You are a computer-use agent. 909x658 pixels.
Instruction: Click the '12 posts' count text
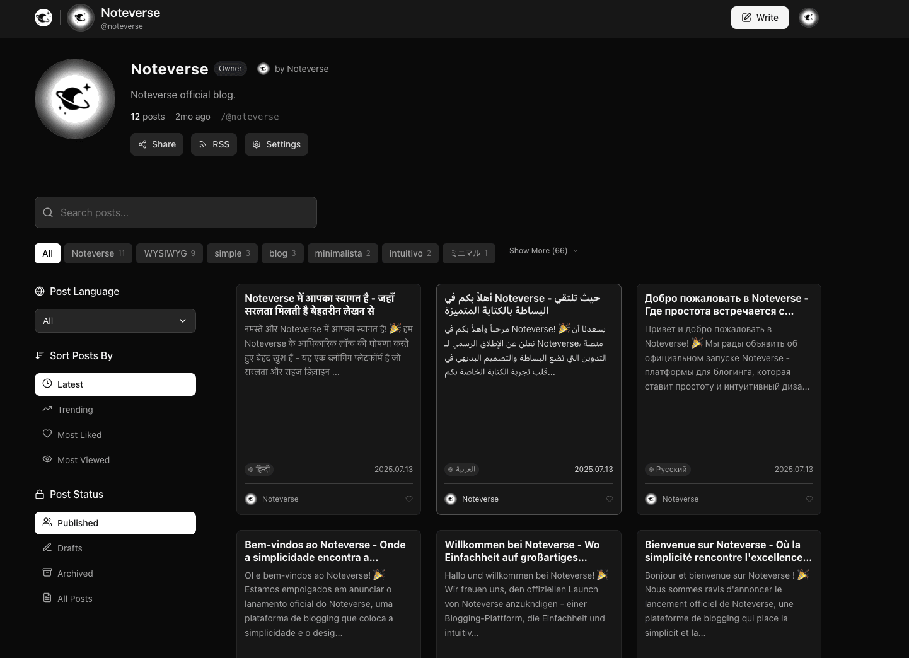point(148,117)
